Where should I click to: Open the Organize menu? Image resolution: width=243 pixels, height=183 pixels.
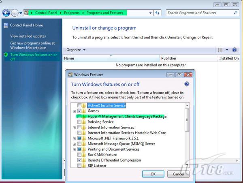pos(76,50)
